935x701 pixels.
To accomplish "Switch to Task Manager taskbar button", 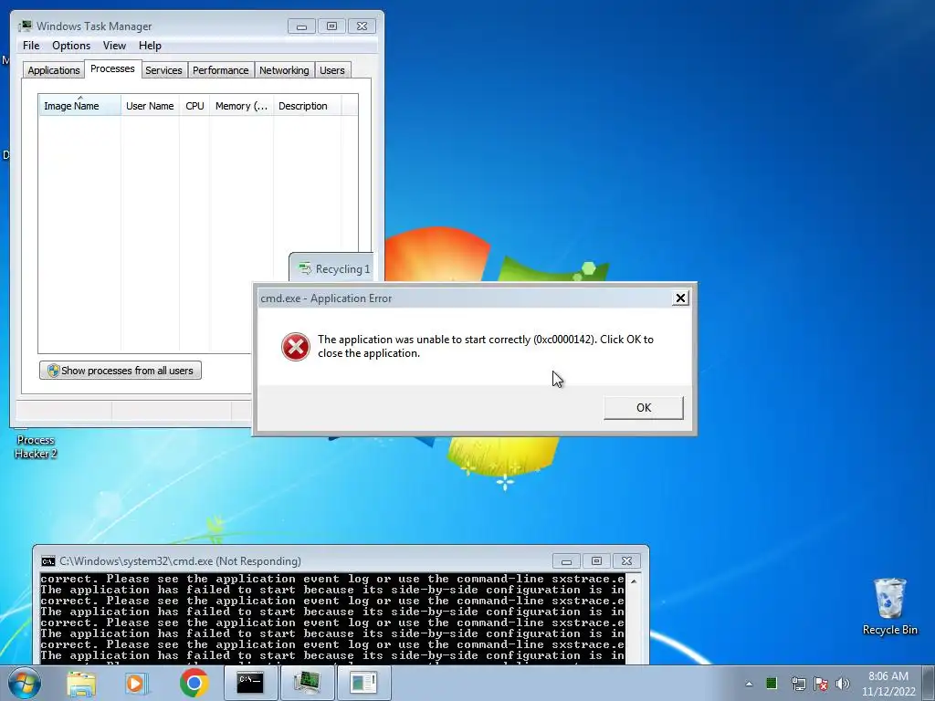I will click(x=307, y=683).
